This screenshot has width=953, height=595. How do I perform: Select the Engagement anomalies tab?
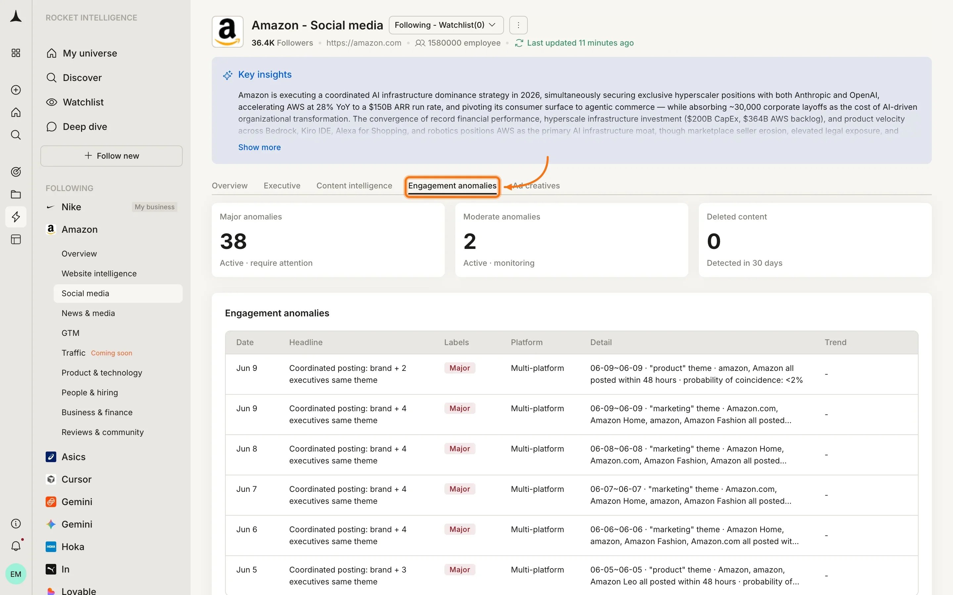coord(452,186)
